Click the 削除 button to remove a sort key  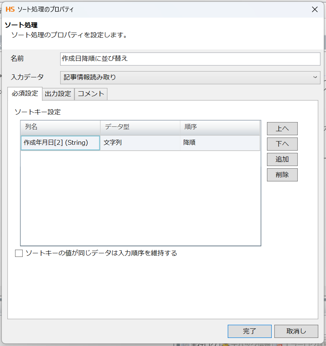(x=282, y=175)
